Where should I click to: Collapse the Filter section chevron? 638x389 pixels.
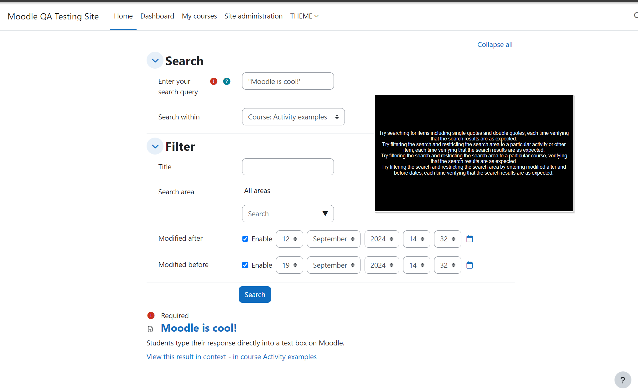pyautogui.click(x=155, y=146)
